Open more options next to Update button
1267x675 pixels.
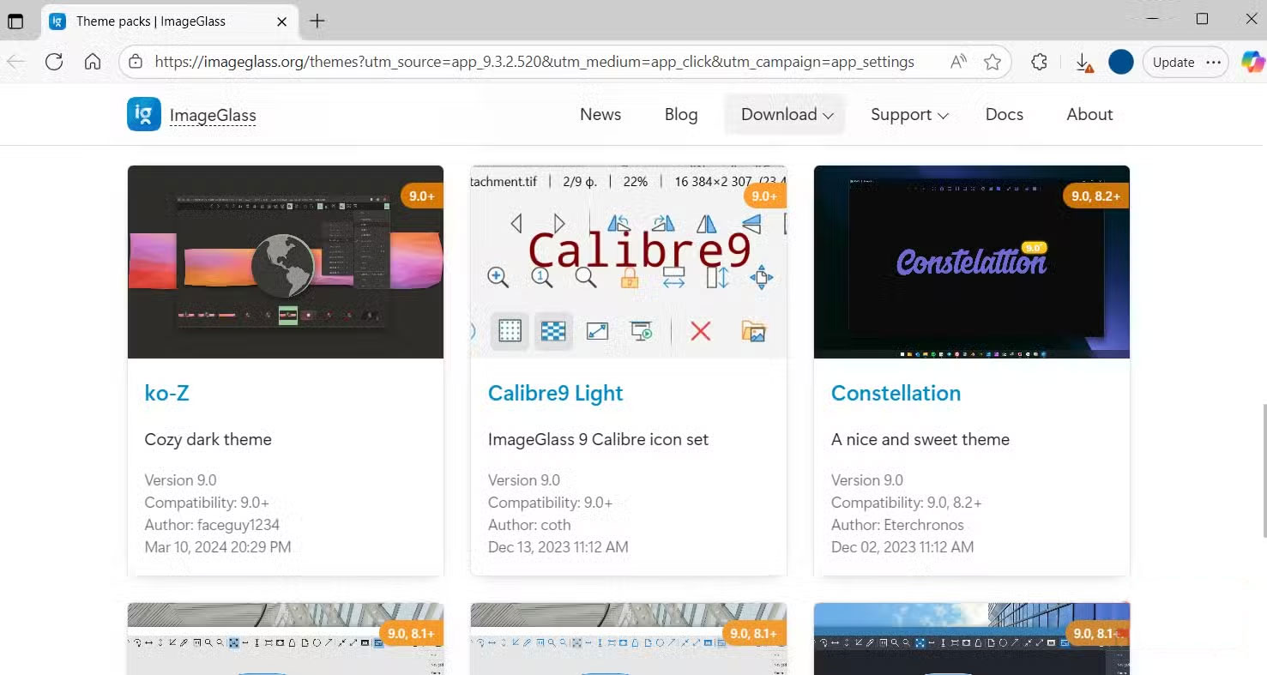pos(1215,61)
